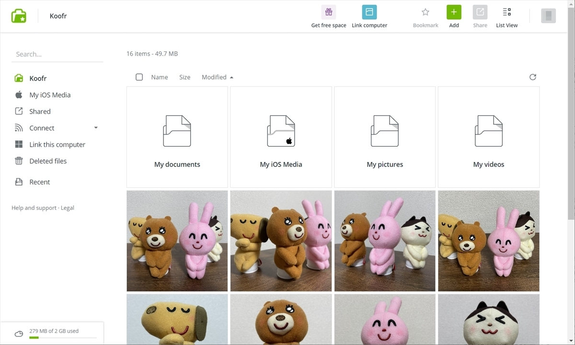Click inside the Search field

(57, 54)
